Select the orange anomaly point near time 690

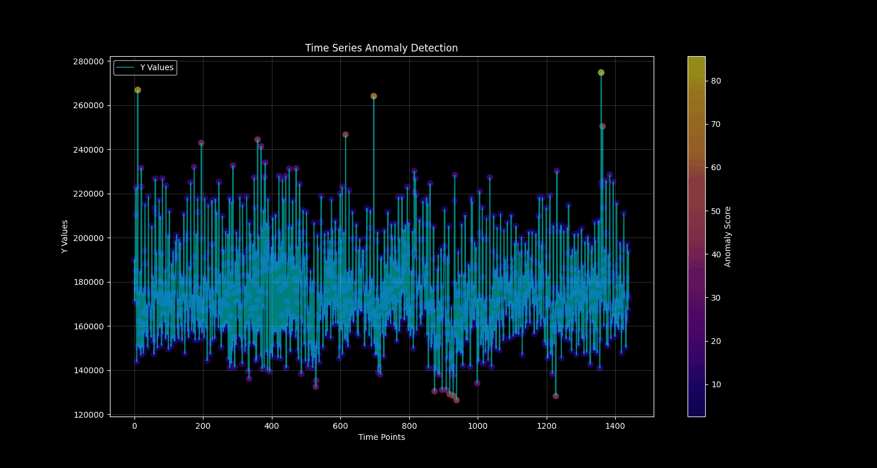coord(373,95)
